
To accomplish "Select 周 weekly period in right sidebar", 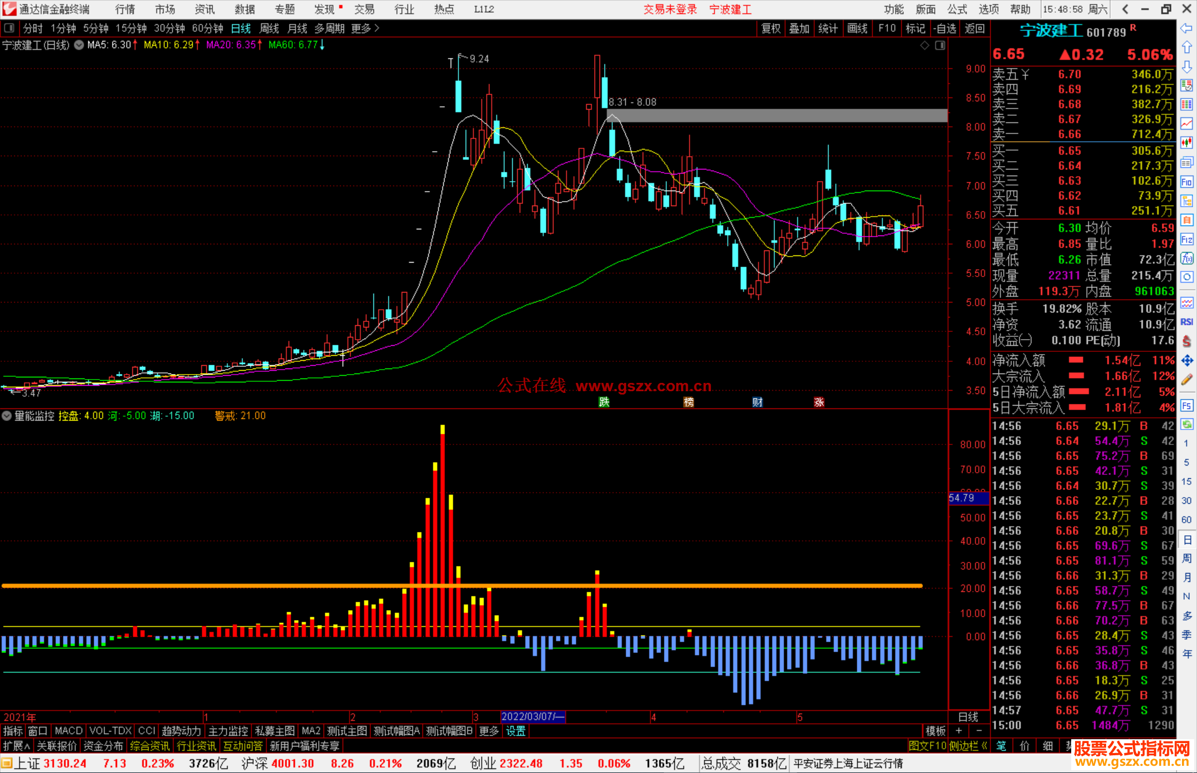I will (x=1186, y=558).
